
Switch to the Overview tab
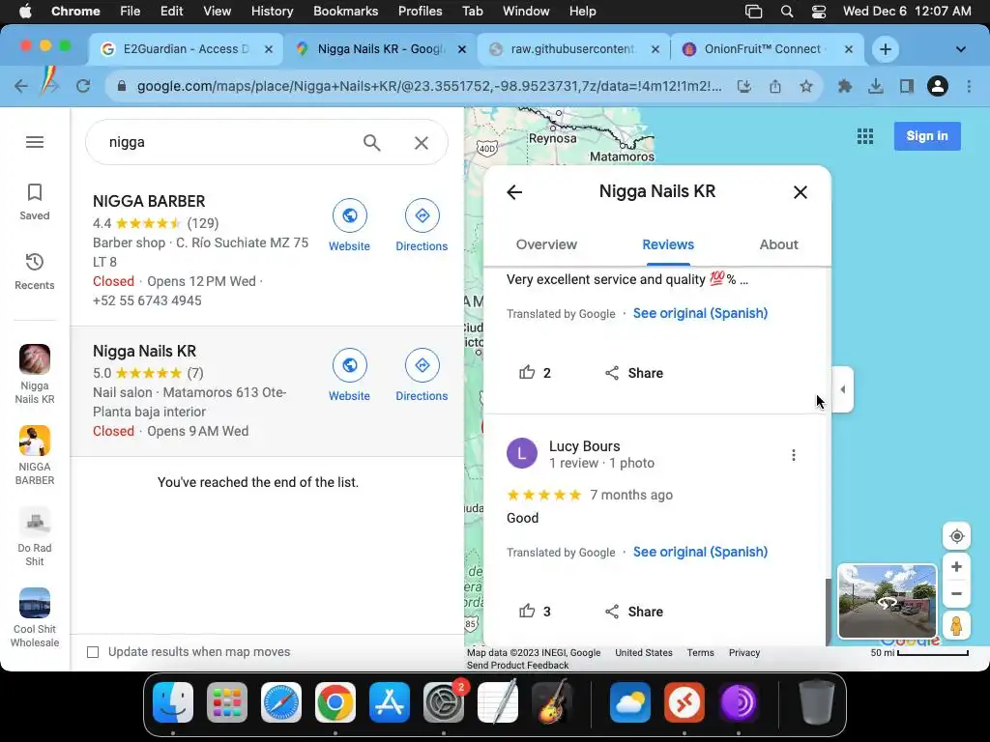[x=546, y=244]
